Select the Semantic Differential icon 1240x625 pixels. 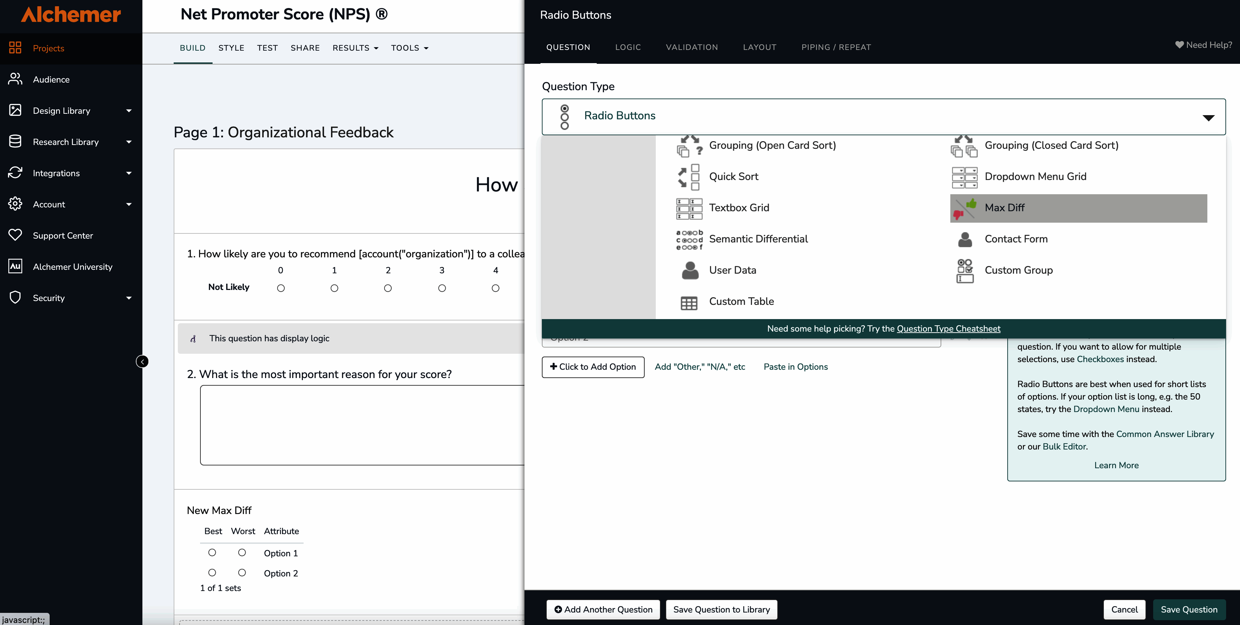coord(689,239)
